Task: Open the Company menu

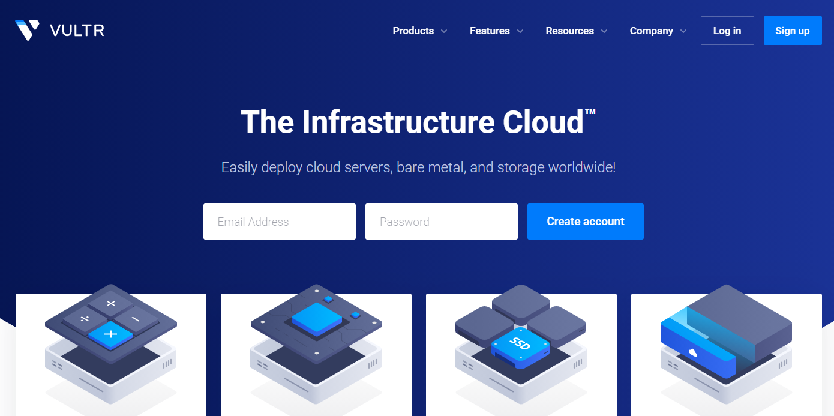Action: (652, 31)
